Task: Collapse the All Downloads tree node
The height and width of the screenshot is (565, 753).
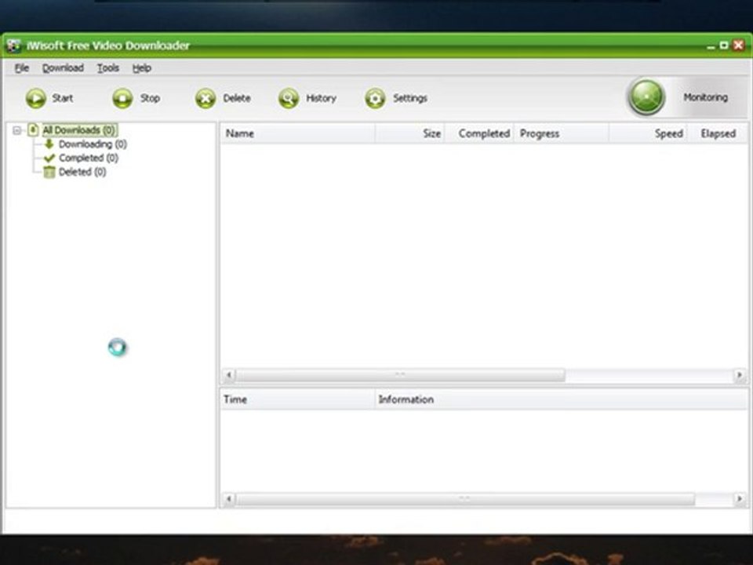Action: tap(16, 130)
